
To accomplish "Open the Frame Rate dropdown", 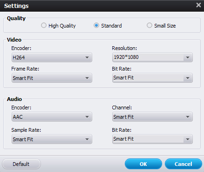I will [52, 78].
